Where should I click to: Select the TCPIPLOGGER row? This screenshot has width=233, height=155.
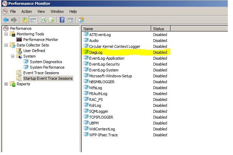tap(126, 117)
